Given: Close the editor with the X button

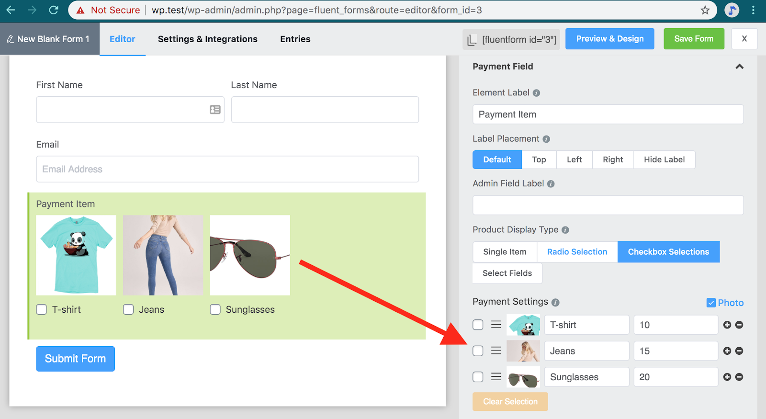Looking at the screenshot, I should [x=744, y=39].
